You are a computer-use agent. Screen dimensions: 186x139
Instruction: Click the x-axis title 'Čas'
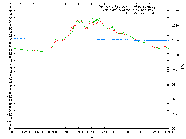pyautogui.click(x=91, y=137)
